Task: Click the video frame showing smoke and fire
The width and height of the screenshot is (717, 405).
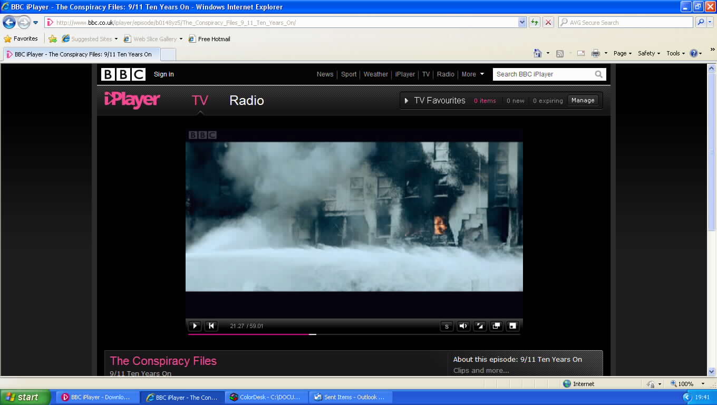Action: click(x=354, y=216)
